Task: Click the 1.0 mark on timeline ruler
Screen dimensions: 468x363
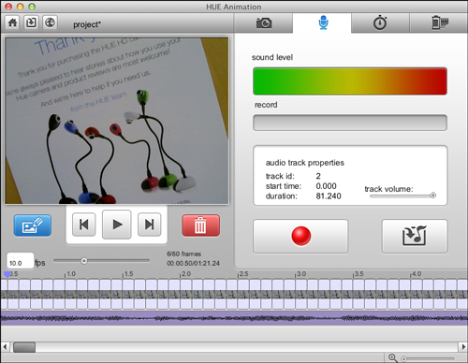Action: point(70,274)
